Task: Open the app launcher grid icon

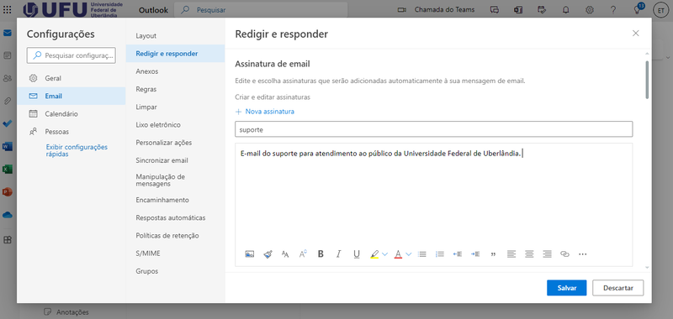Action: (8, 9)
